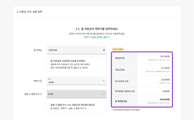The width and height of the screenshot is (194, 120).
Task: Click the 20,000원 등기신청수수료 amount
Action: pos(165,79)
